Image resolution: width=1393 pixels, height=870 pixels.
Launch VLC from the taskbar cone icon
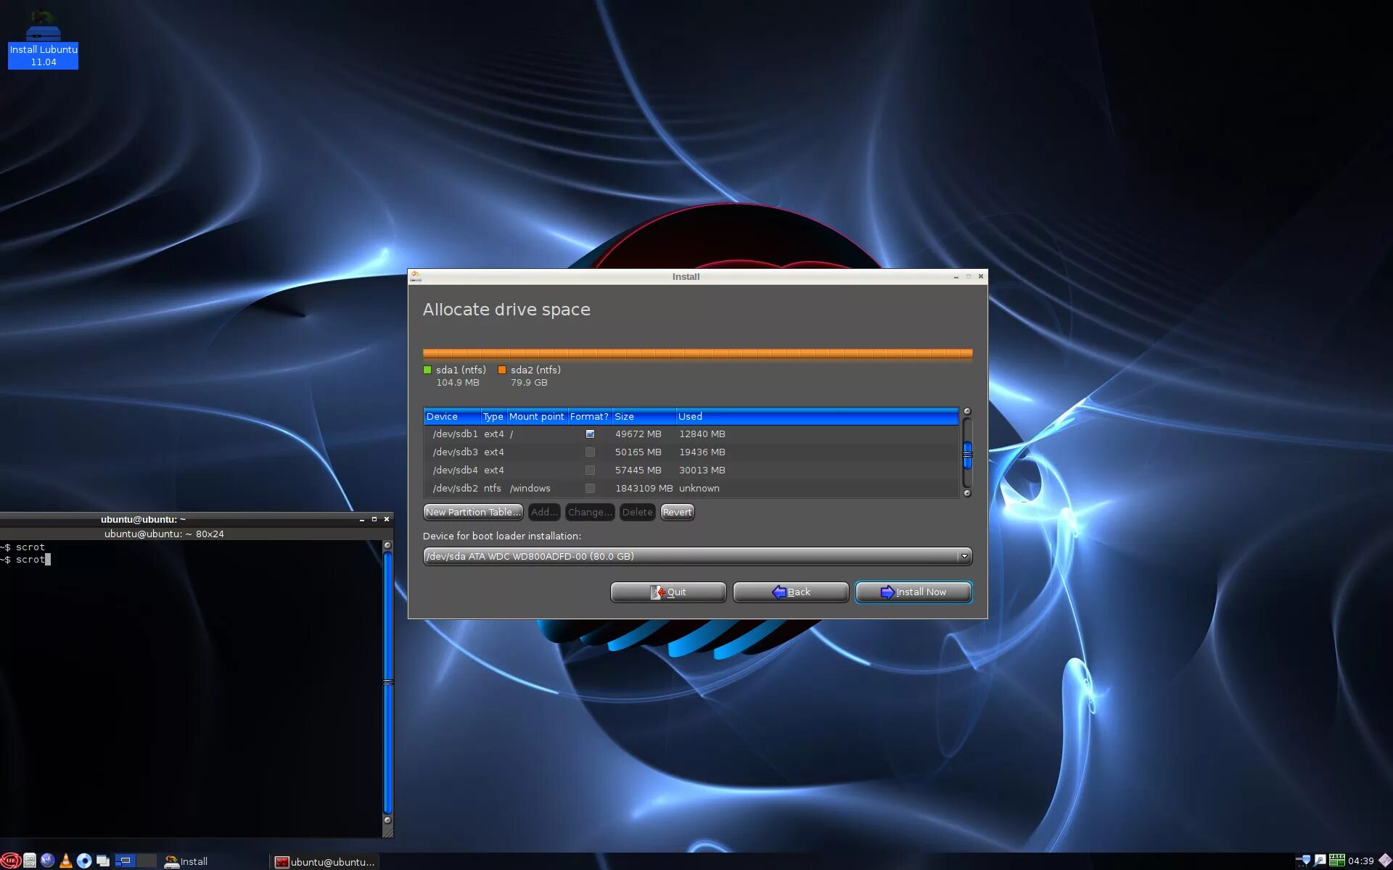point(65,861)
